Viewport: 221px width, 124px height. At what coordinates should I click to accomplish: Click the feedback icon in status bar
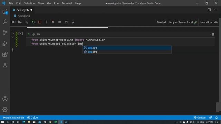[x=210, y=117]
